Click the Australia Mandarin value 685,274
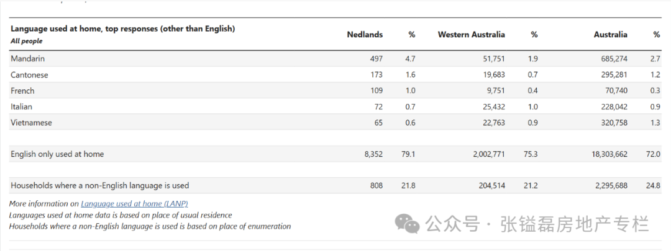Image resolution: width=671 pixels, height=251 pixels. pyautogui.click(x=613, y=59)
